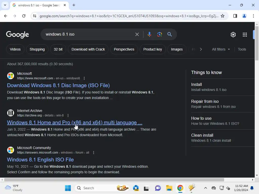Click the Internet Archive site favicon
259x194 pixels.
coord(11,113)
